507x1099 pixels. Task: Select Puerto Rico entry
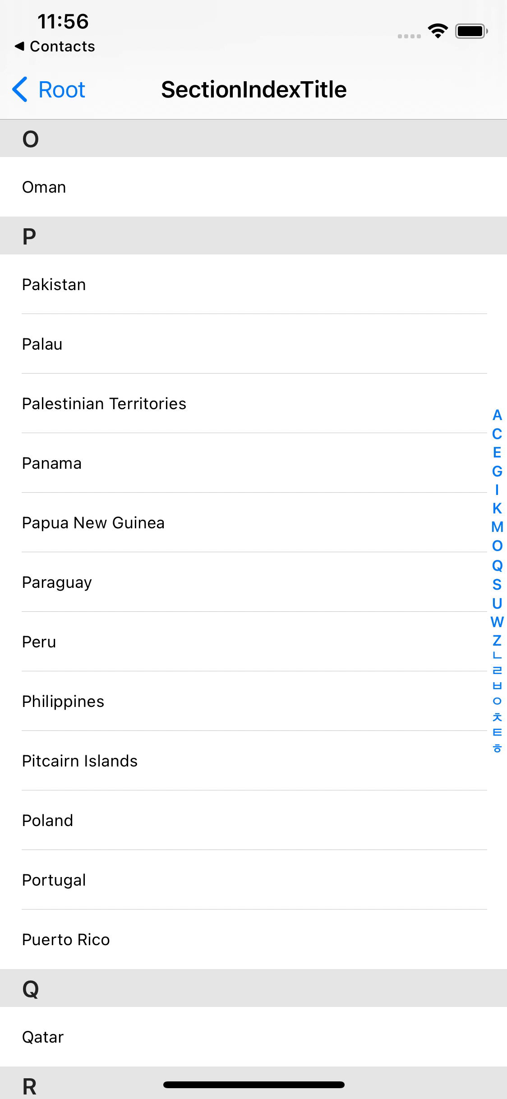coord(253,939)
